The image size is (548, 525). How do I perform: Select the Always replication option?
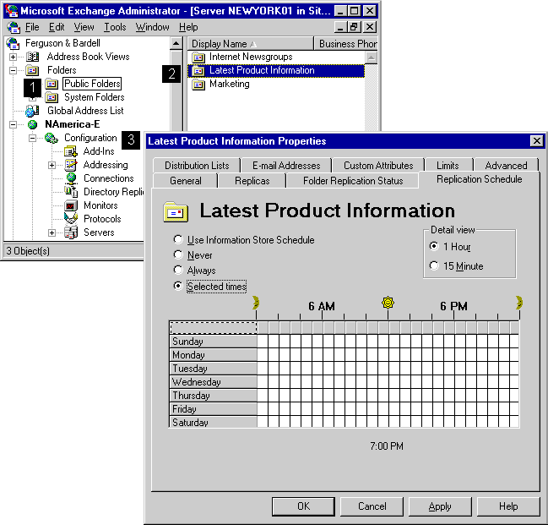195,271
